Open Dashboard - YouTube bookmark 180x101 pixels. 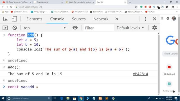(19, 12)
